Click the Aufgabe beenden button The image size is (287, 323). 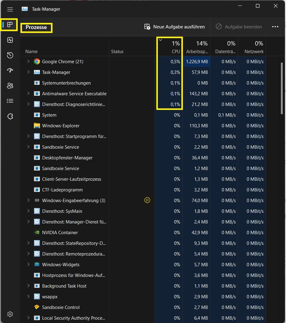coord(239,27)
